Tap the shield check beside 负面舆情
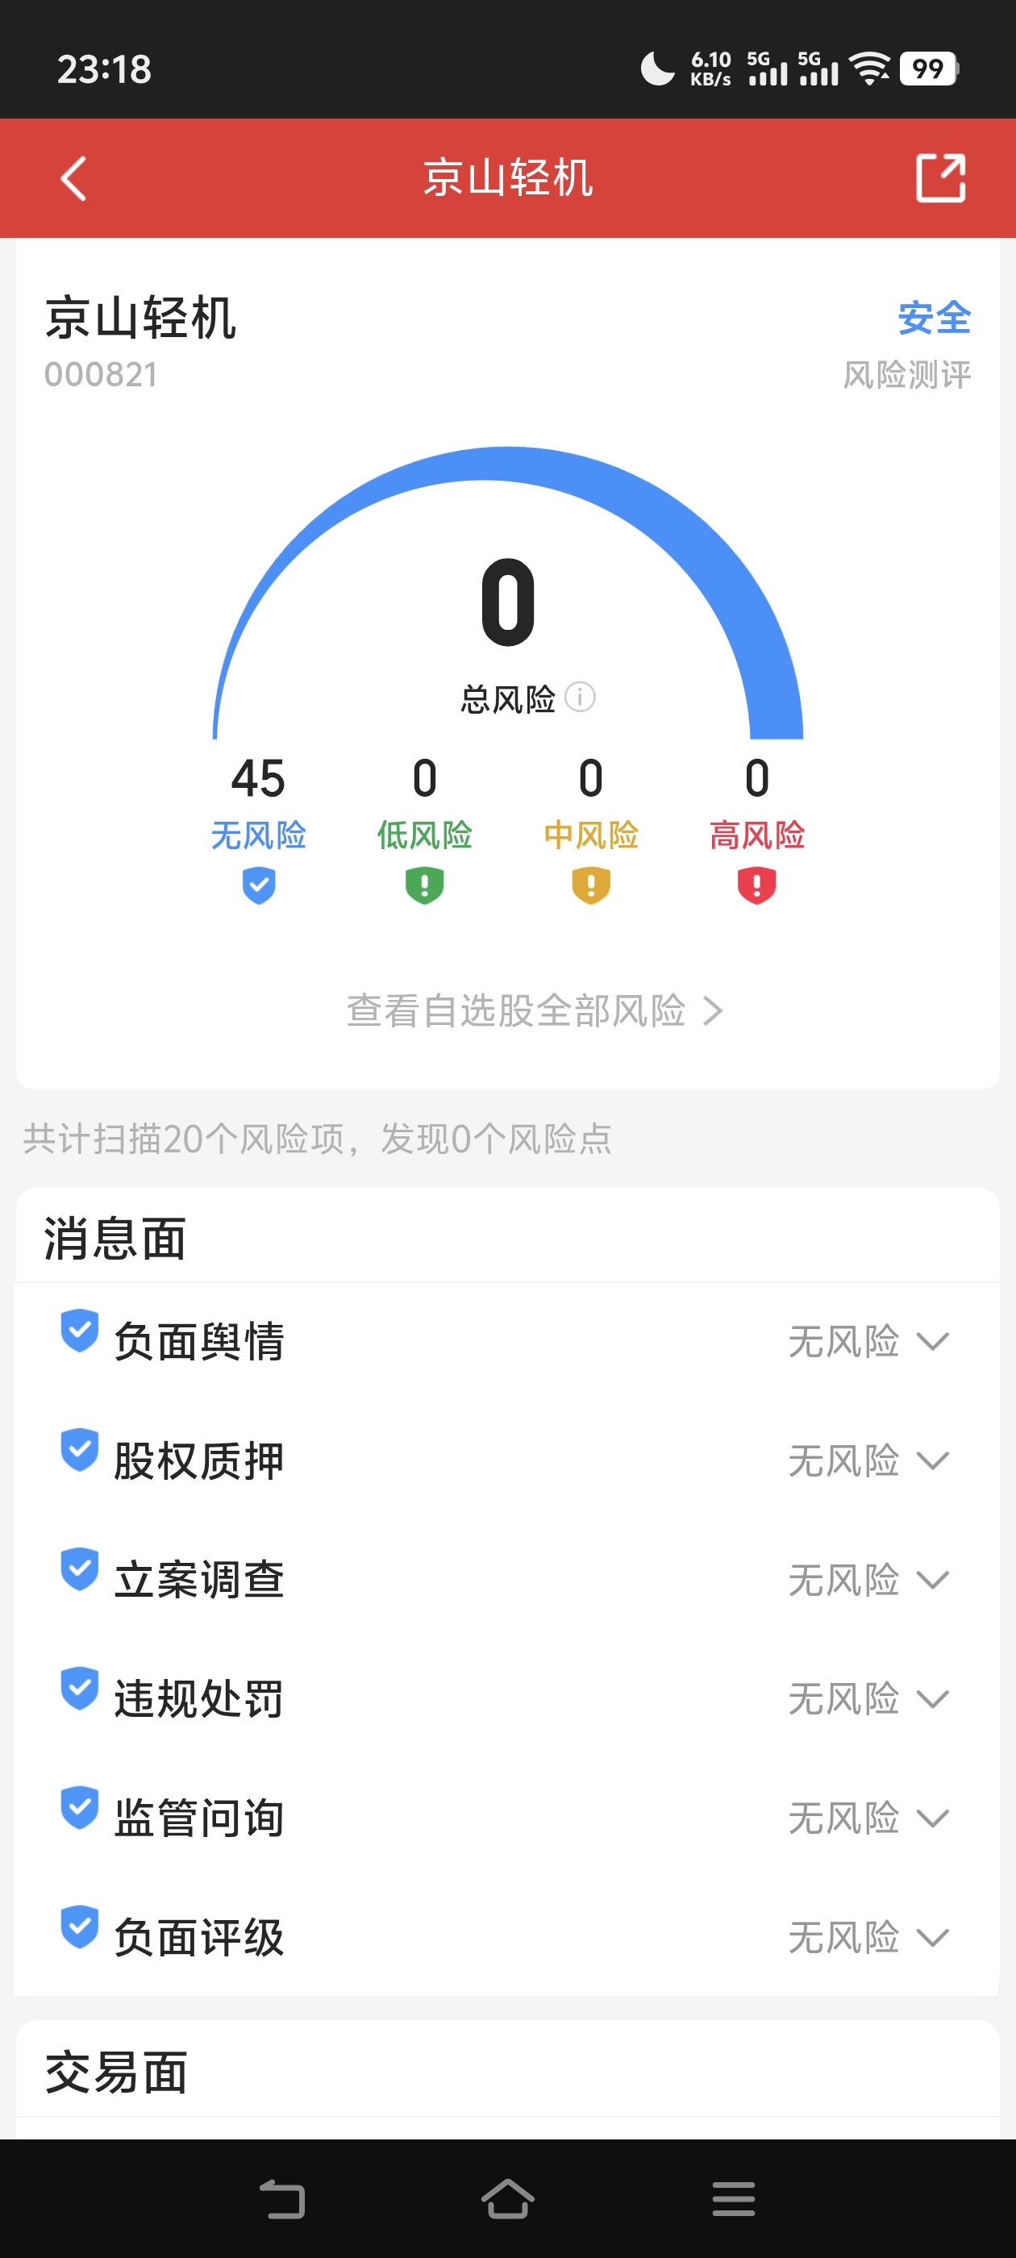Image resolution: width=1016 pixels, height=2258 pixels. 79,1331
